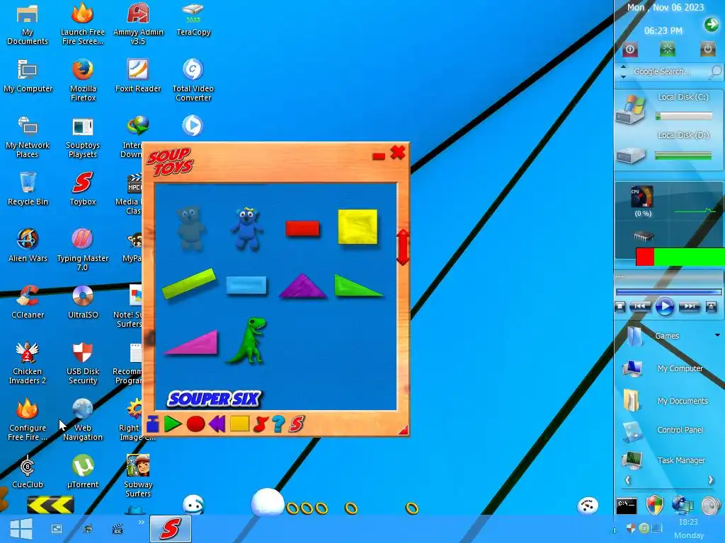
Task: Open Souptoys Playsets shortcut
Action: pos(83,137)
